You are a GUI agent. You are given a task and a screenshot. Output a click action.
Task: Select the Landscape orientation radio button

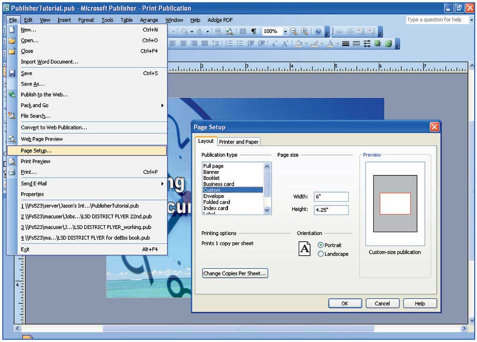(321, 254)
